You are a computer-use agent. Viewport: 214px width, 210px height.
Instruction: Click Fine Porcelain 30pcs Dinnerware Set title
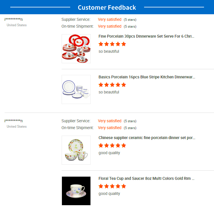coord(146,36)
